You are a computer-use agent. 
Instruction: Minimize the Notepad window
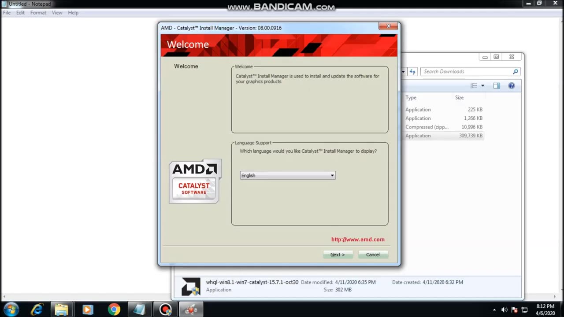click(x=529, y=3)
